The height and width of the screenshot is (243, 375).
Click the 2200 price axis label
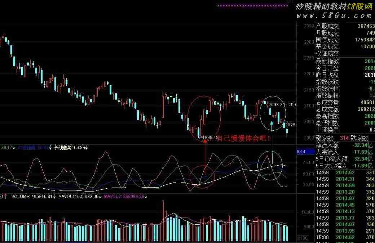tap(309, 74)
